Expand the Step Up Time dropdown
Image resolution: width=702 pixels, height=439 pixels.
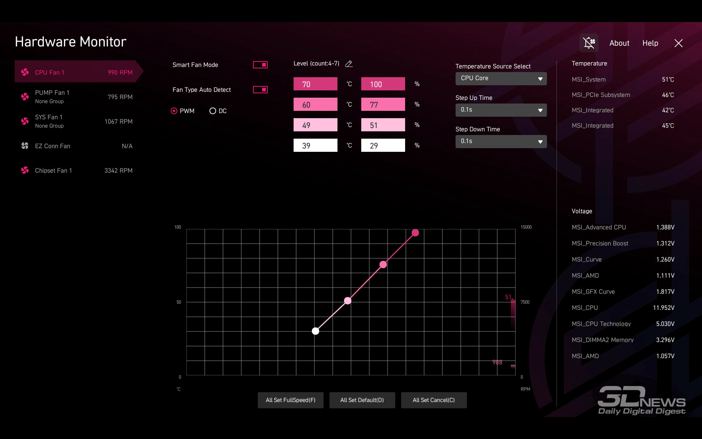(x=501, y=110)
